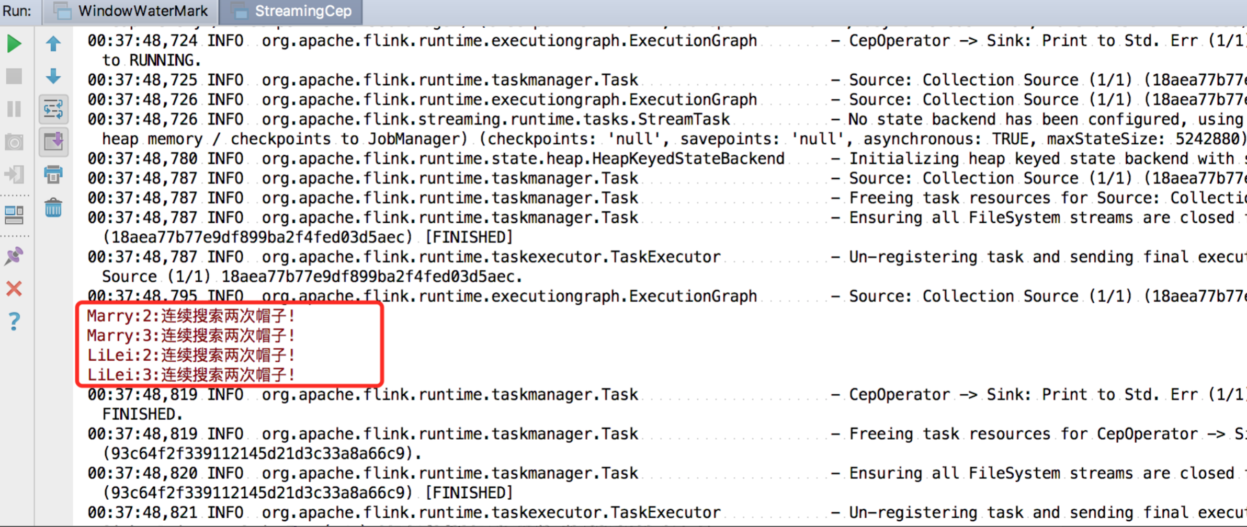This screenshot has height=527, width=1247.
Task: Jump up the stack trace with up arrow
Action: 53,43
